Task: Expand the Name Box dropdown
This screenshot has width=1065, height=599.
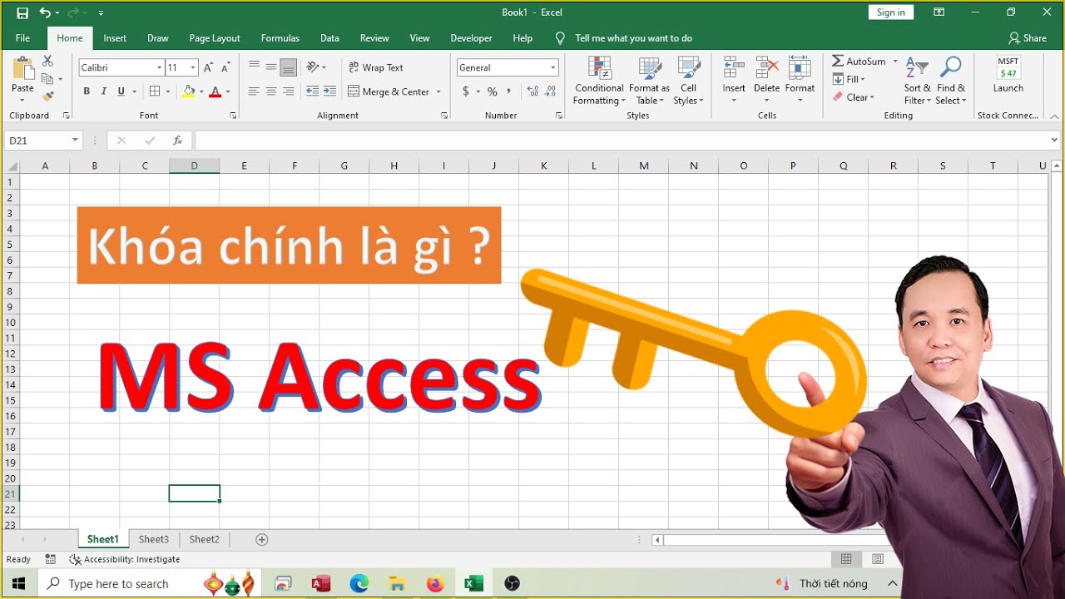Action: pos(75,141)
